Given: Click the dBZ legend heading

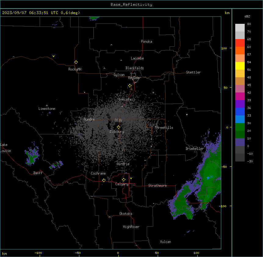Looking at the screenshot, I should coord(247,16).
